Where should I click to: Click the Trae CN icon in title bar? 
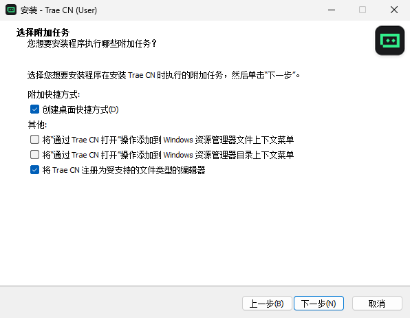click(x=11, y=10)
